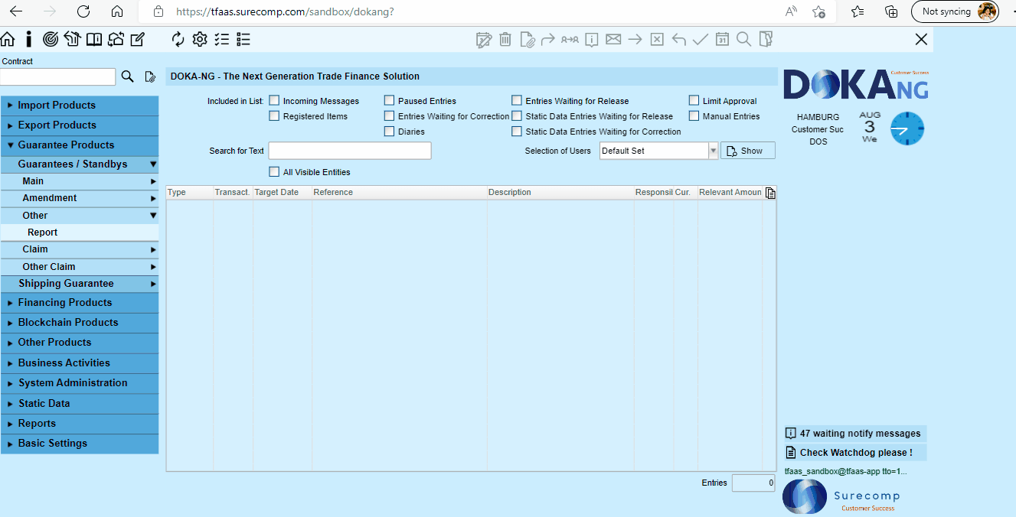This screenshot has width=1016, height=517.
Task: Click the edit note pencil icon
Action: point(137,39)
